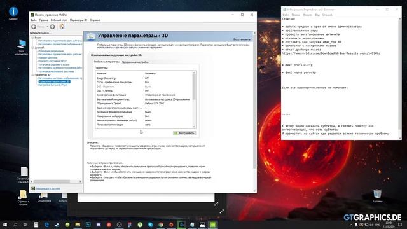Image resolution: width=407 pixels, height=229 pixels.
Task: Select Установка цифрового аудио tree item
Action: click(x=53, y=64)
